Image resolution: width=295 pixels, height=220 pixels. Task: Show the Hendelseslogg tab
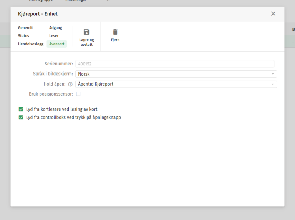coord(31,44)
